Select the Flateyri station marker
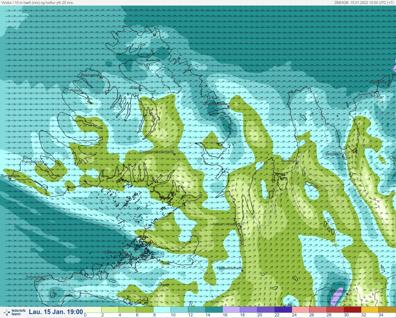This screenshot has width=396, height=318. tap(82, 93)
